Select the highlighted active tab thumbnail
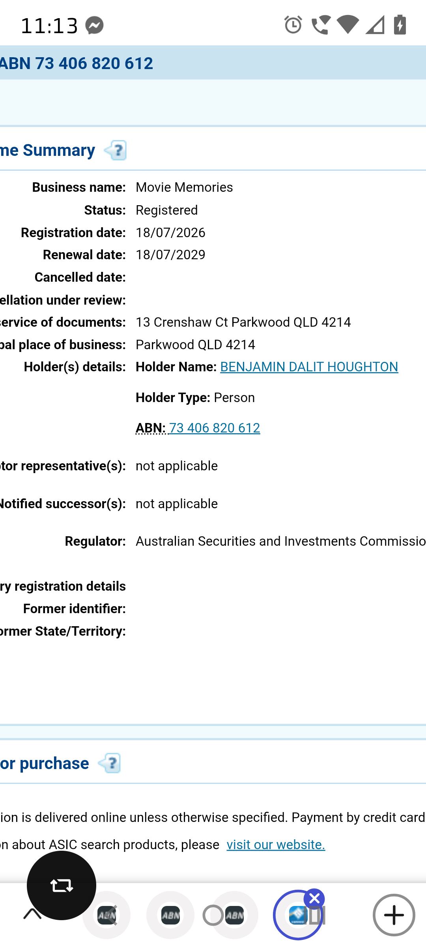 (298, 915)
